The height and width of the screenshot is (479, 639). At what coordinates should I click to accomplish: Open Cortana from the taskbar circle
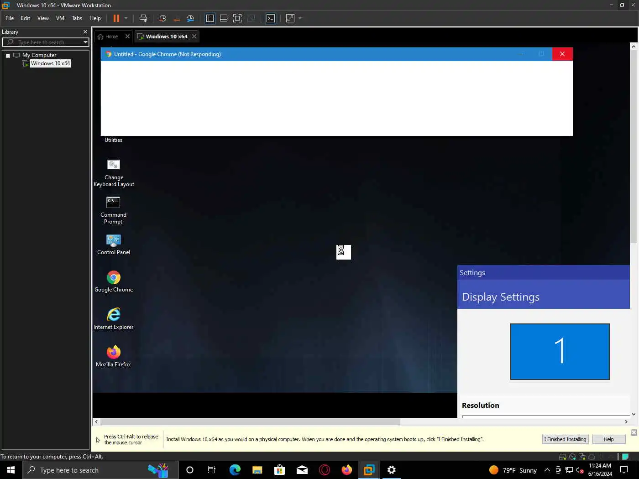190,470
